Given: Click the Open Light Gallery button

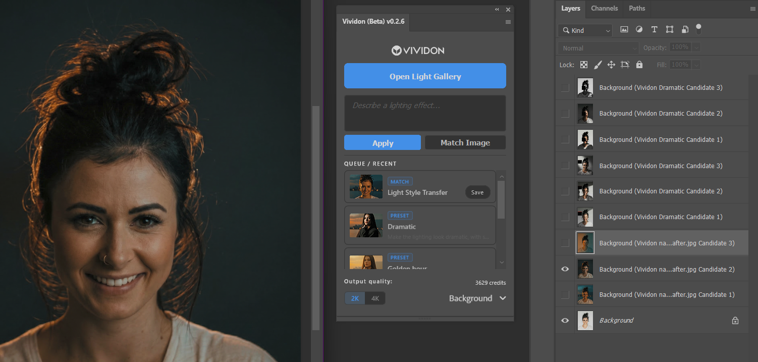Looking at the screenshot, I should 425,76.
